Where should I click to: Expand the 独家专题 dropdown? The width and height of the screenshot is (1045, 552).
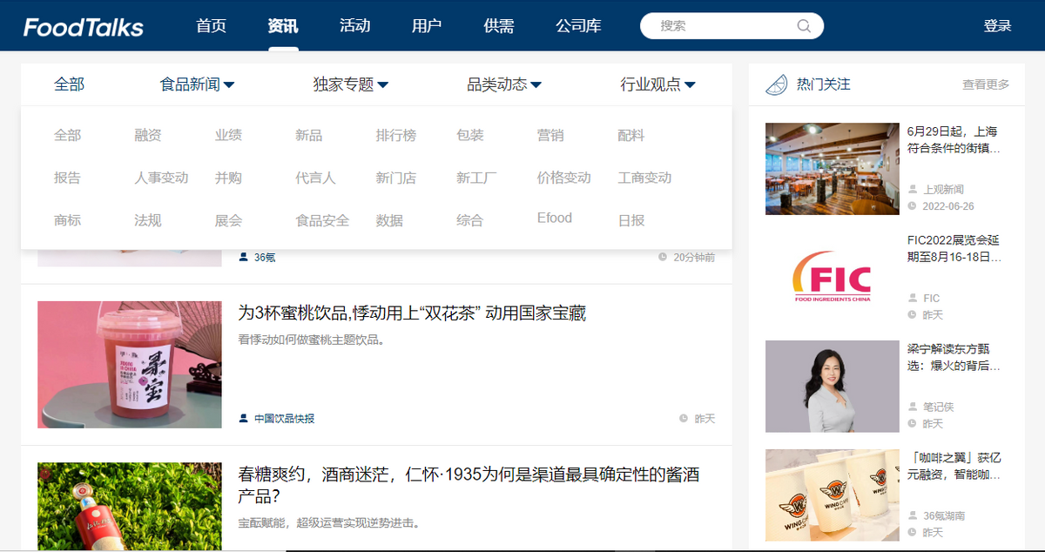tap(347, 84)
